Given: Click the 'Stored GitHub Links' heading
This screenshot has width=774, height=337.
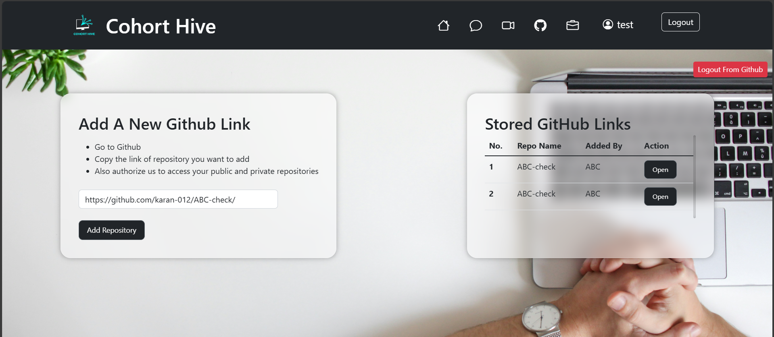Looking at the screenshot, I should pyautogui.click(x=558, y=124).
